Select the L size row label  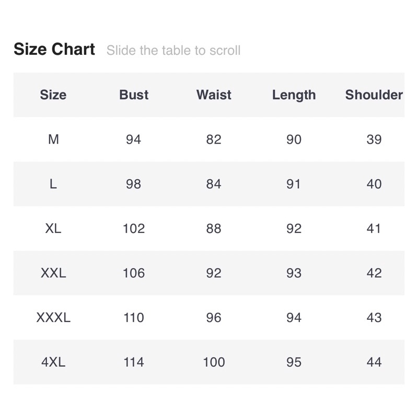point(53,184)
